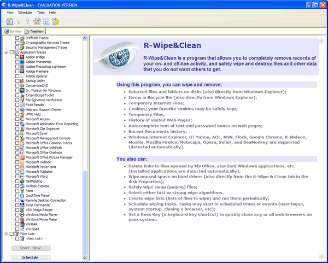Click the task list document toolbar icon
328x263 pixels.
(46, 21)
